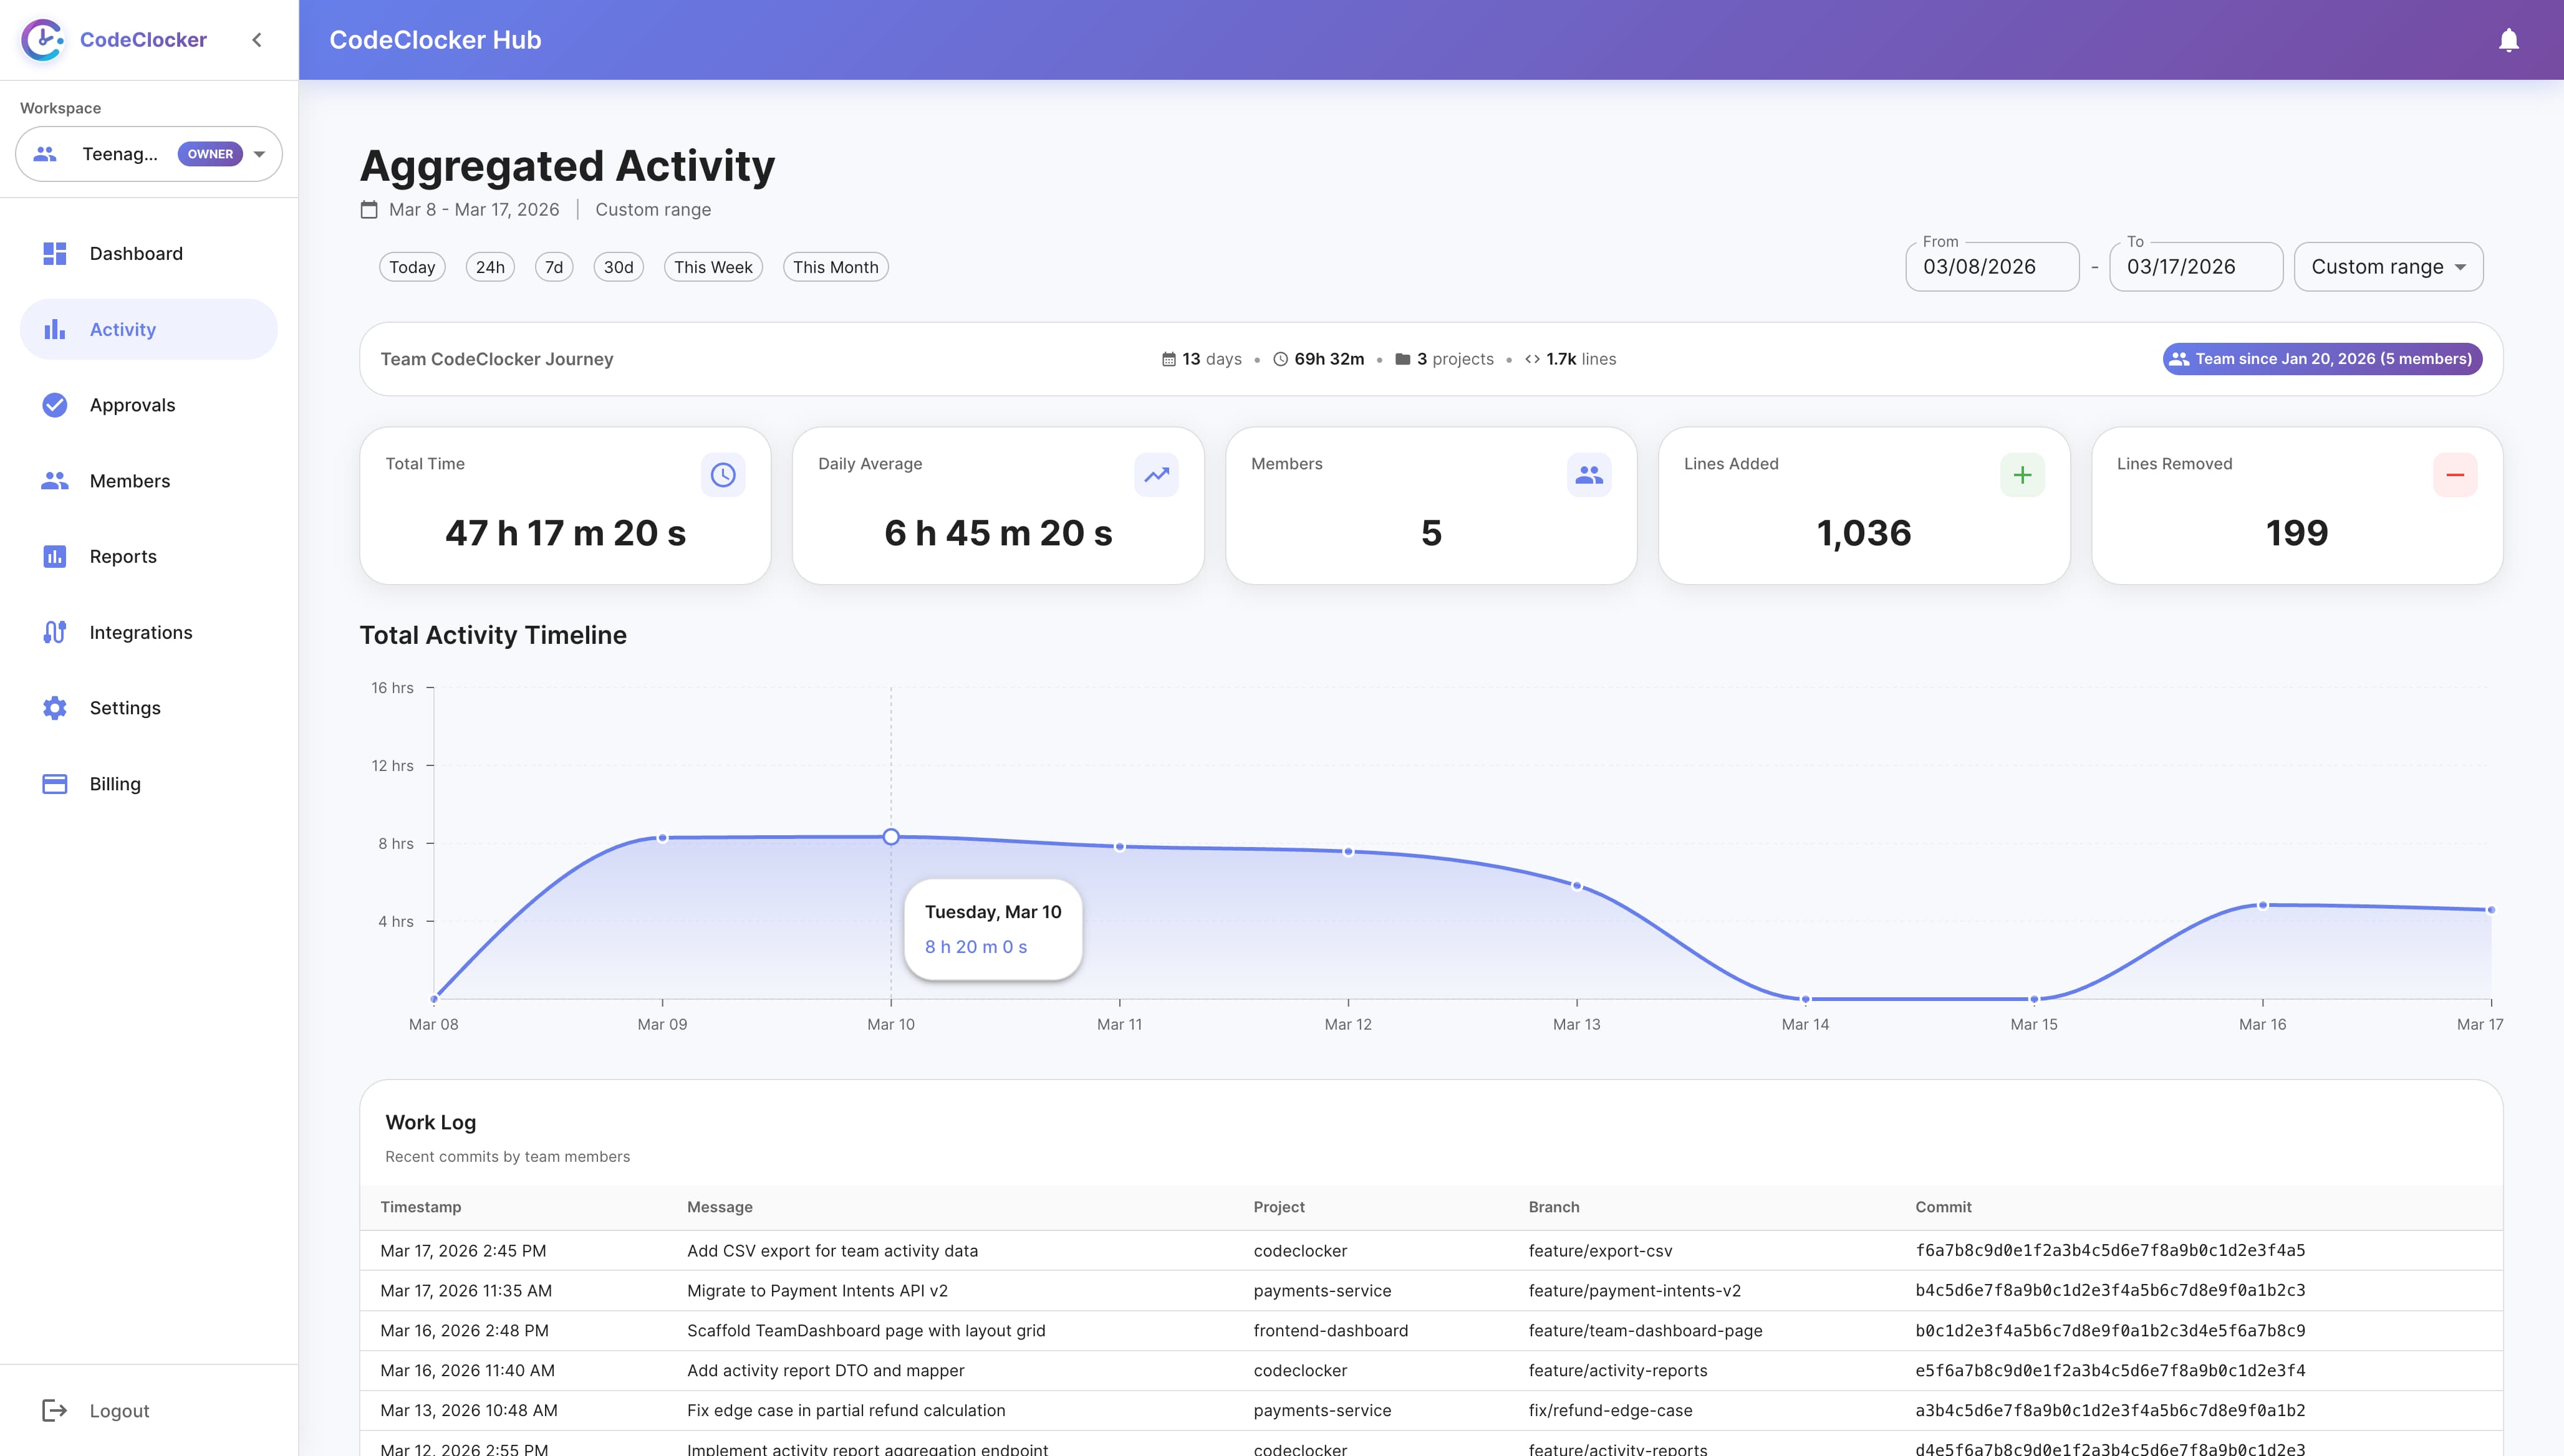The height and width of the screenshot is (1456, 2564).
Task: Click the Billing card icon
Action: (x=55, y=784)
